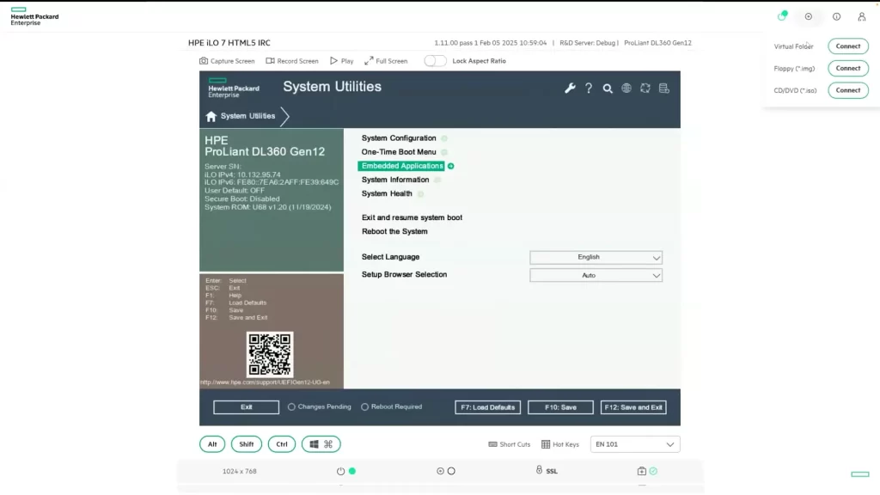Click the 1024 x 768 resolution text
Viewport: 880px width, 495px height.
click(x=240, y=472)
